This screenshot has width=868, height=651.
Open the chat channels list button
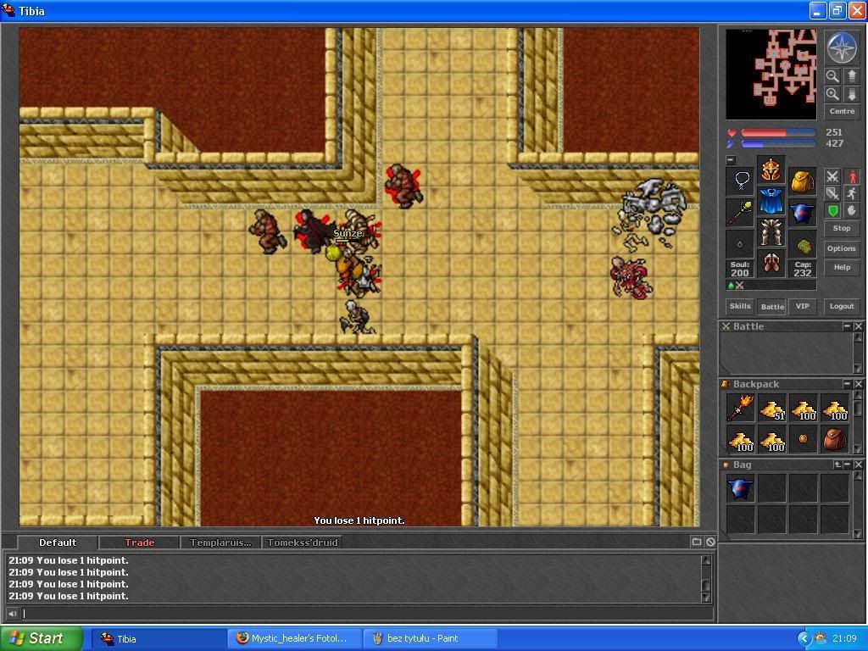pos(697,542)
